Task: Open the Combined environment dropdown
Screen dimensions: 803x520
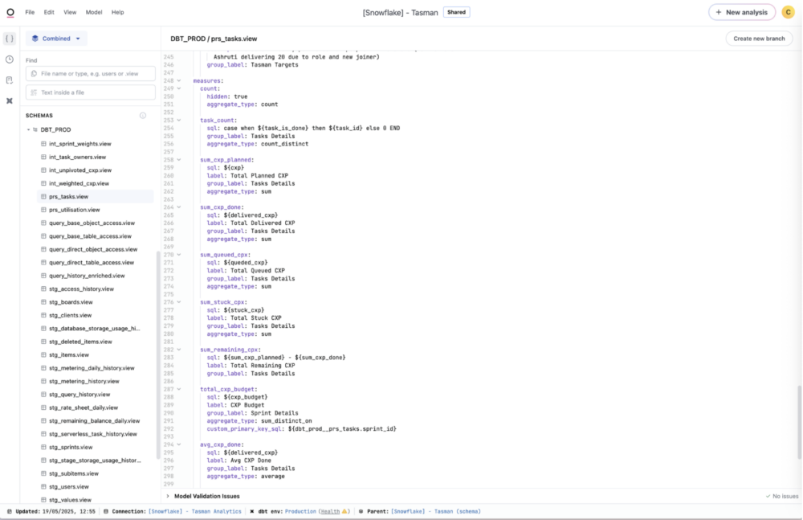Action: click(55, 38)
